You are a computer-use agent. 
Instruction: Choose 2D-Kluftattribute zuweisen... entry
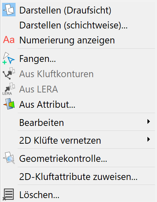tap(78, 177)
